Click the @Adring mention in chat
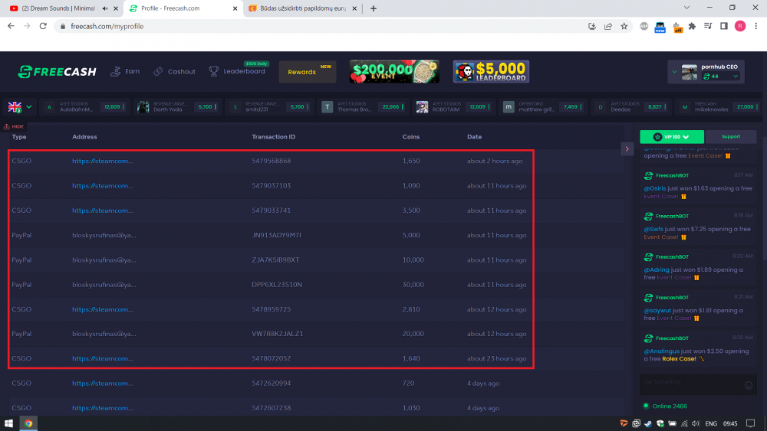The image size is (767, 431). point(657,269)
